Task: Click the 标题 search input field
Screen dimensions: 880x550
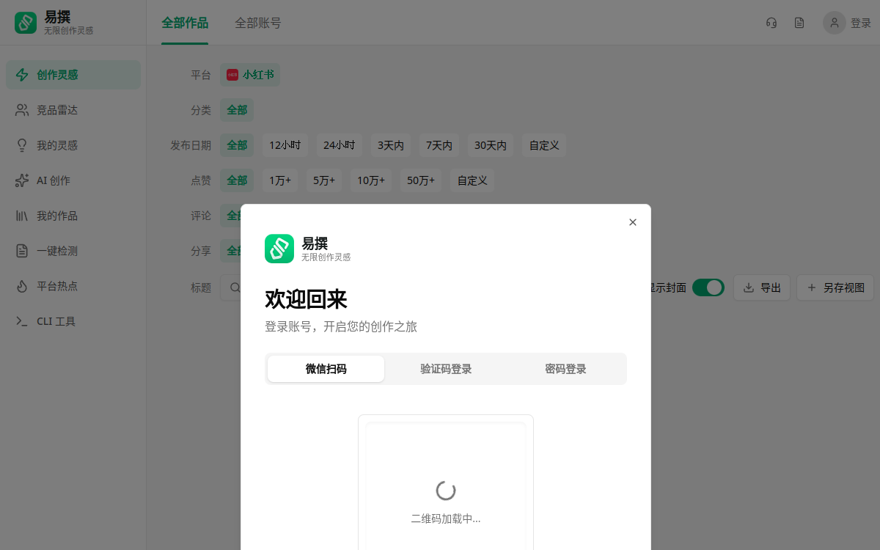Action: coord(231,287)
